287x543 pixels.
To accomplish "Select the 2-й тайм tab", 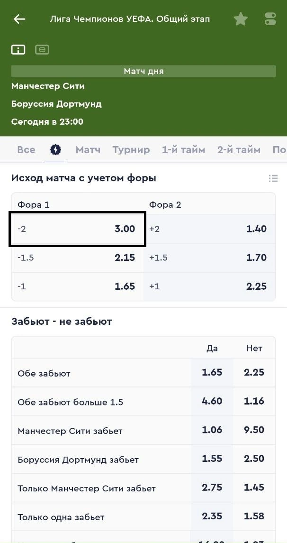I will (239, 150).
